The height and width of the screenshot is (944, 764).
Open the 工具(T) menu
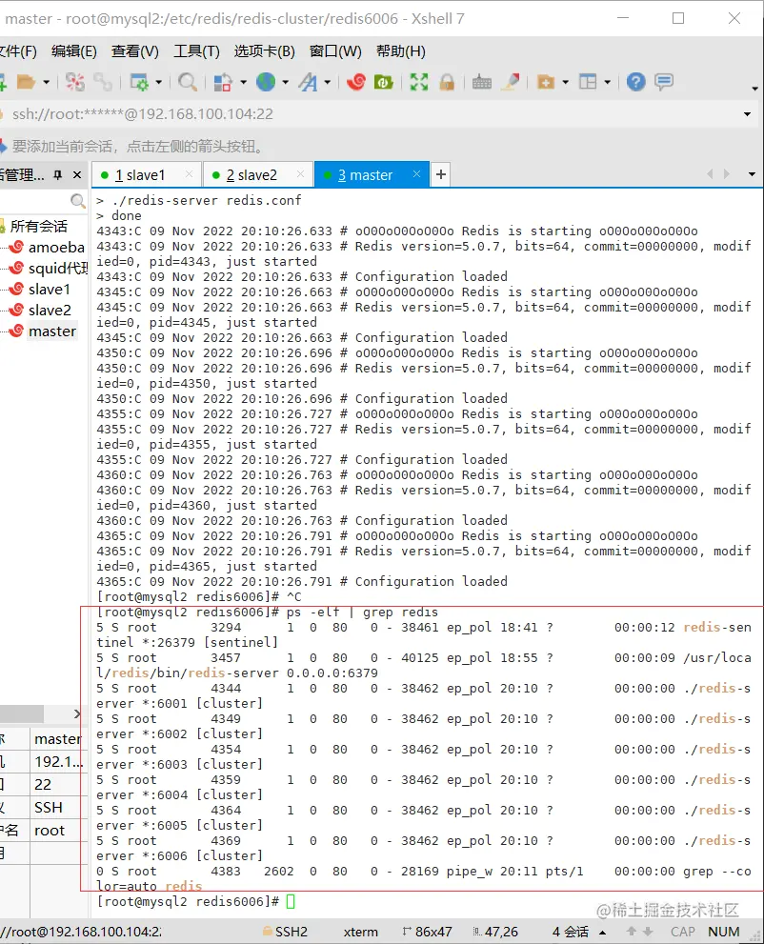click(x=196, y=51)
